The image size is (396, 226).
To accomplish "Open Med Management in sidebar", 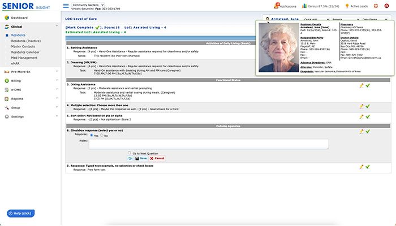I will (x=24, y=58).
